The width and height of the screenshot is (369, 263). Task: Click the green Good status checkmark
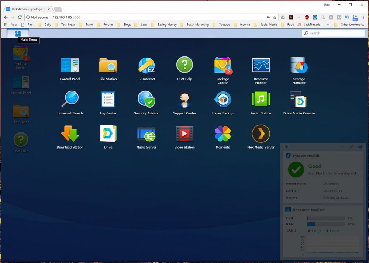click(x=296, y=170)
